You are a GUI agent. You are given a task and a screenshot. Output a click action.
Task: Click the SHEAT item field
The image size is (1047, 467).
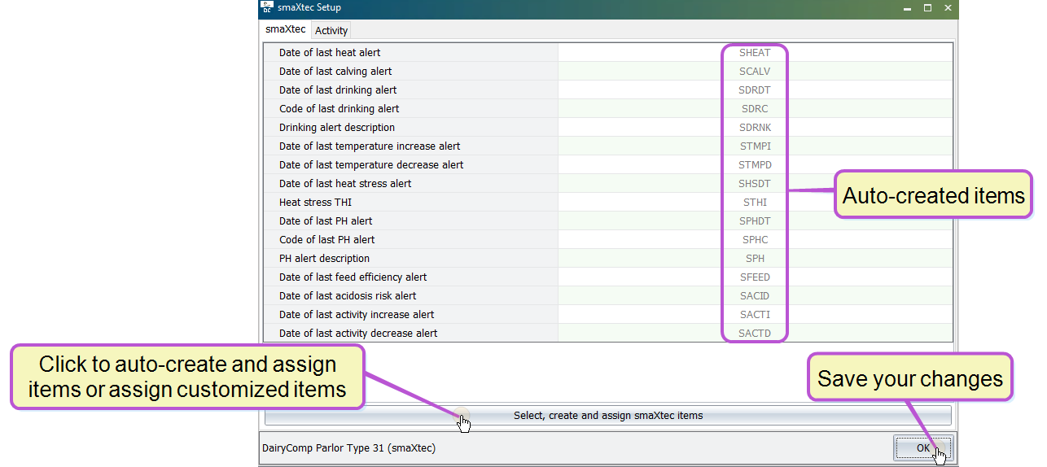[x=755, y=52]
